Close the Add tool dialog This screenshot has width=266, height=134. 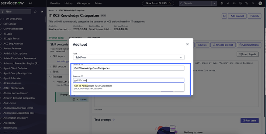[x=187, y=44]
